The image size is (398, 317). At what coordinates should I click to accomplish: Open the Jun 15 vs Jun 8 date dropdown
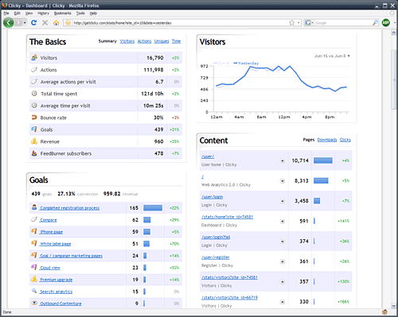tap(332, 56)
